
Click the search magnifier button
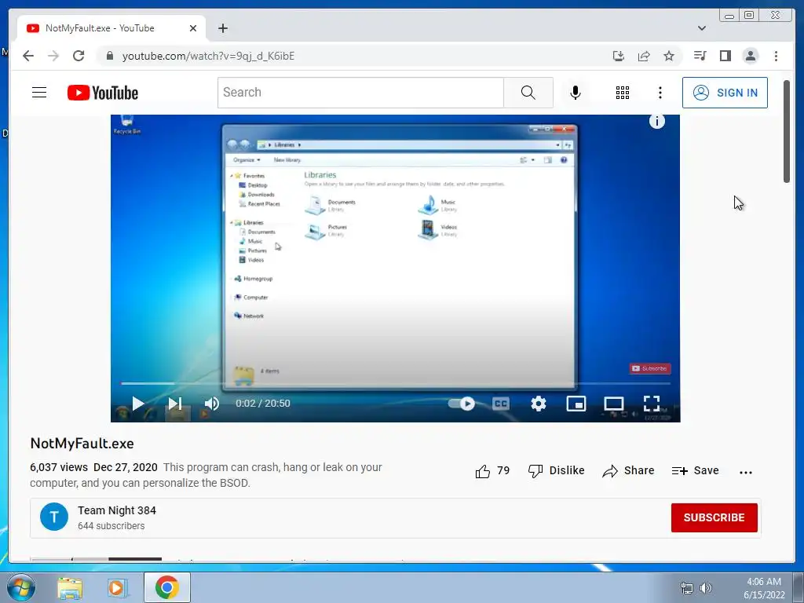tap(528, 93)
